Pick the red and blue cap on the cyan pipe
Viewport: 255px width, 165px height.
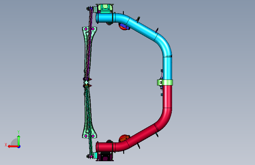[124, 27]
